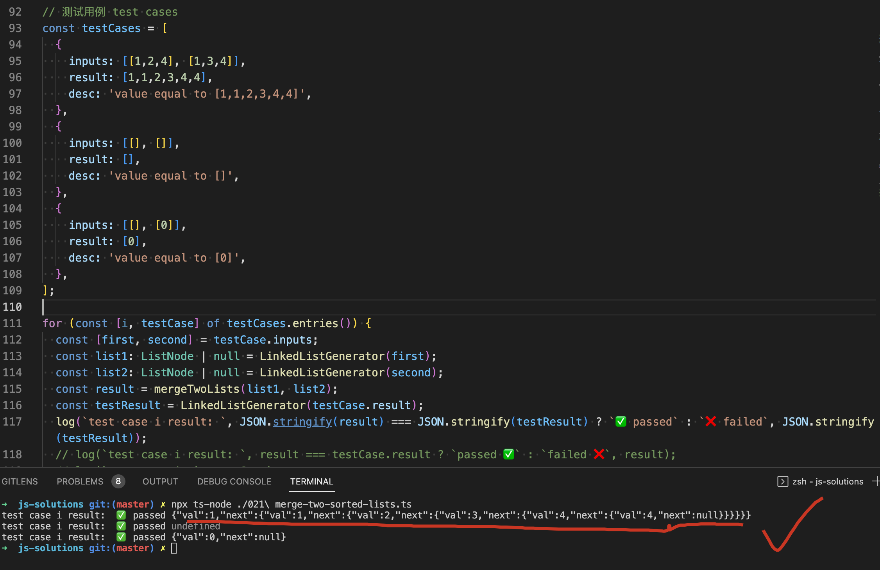Click the underlined stringify link on line 117
The width and height of the screenshot is (880, 570).
click(x=302, y=422)
